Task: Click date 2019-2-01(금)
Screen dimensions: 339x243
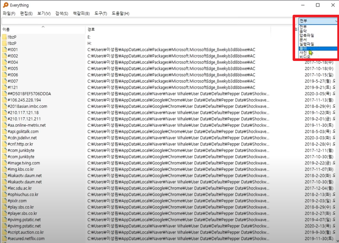Action: [317, 119]
